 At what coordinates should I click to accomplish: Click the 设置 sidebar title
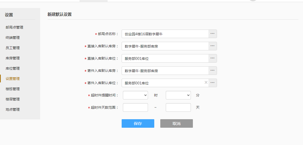[x=9, y=15]
